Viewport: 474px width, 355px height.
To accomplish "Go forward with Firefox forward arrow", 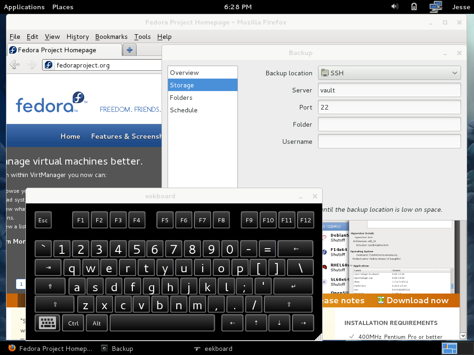I will [31, 65].
